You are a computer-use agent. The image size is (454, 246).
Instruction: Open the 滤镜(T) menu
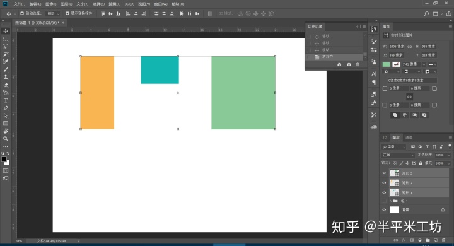coord(114,4)
